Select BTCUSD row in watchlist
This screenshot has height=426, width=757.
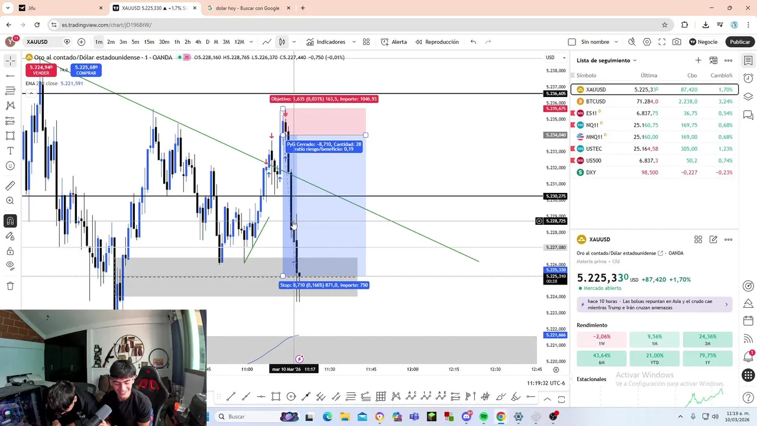[x=655, y=102]
